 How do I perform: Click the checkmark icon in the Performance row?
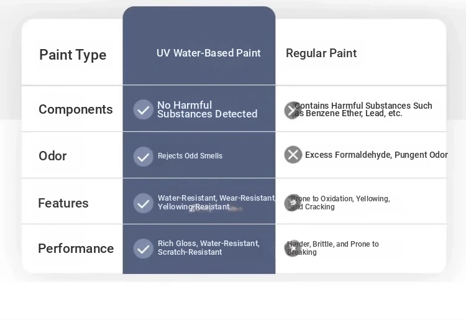click(x=144, y=249)
